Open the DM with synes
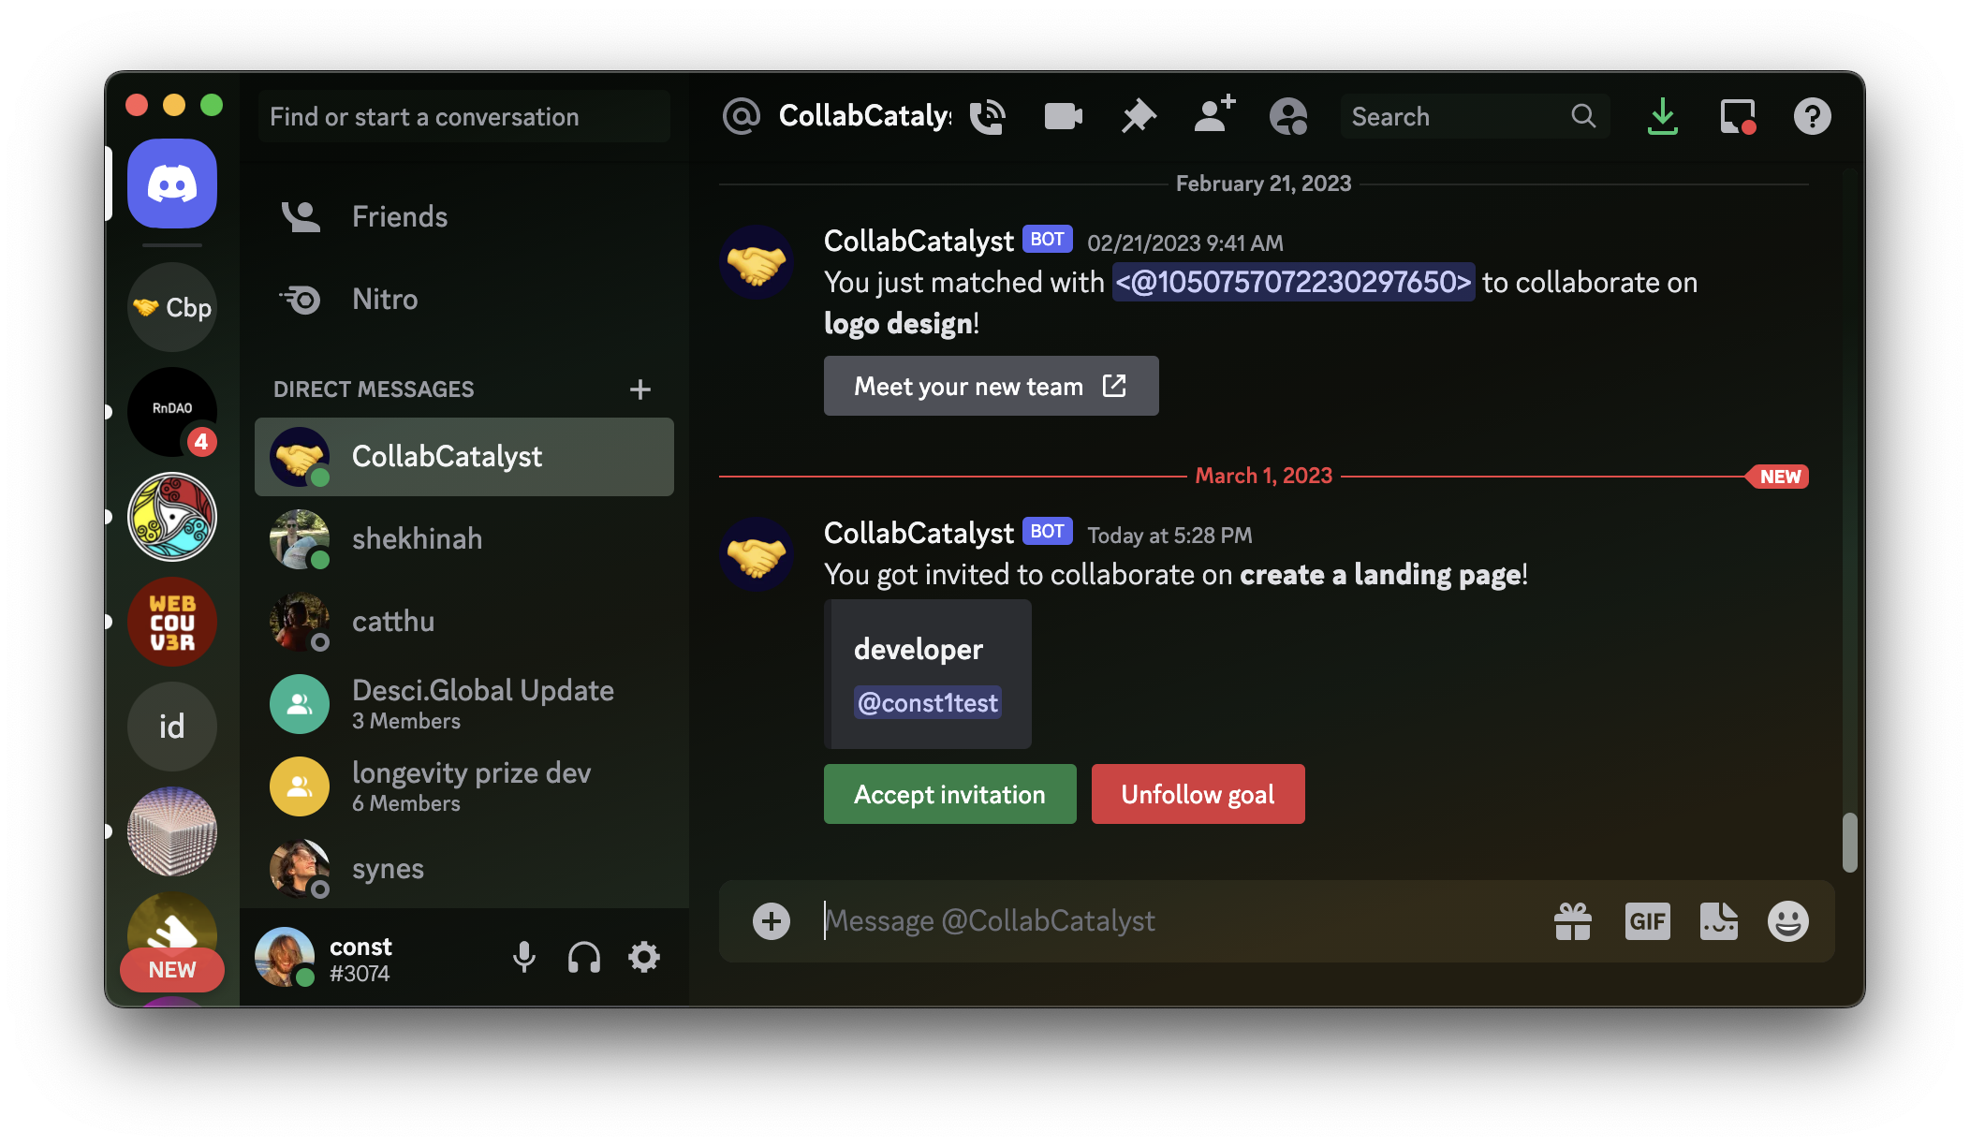The height and width of the screenshot is (1146, 1970). (x=464, y=869)
